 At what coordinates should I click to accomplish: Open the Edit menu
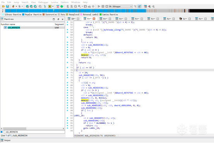[9, 2]
